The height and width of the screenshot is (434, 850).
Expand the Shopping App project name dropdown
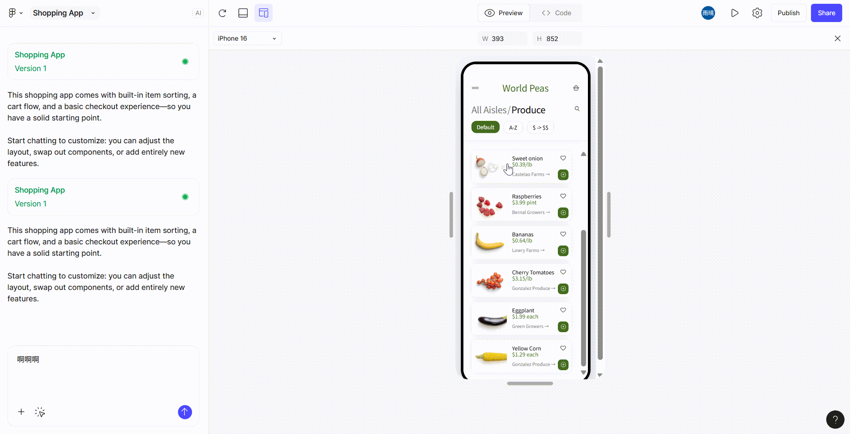93,13
